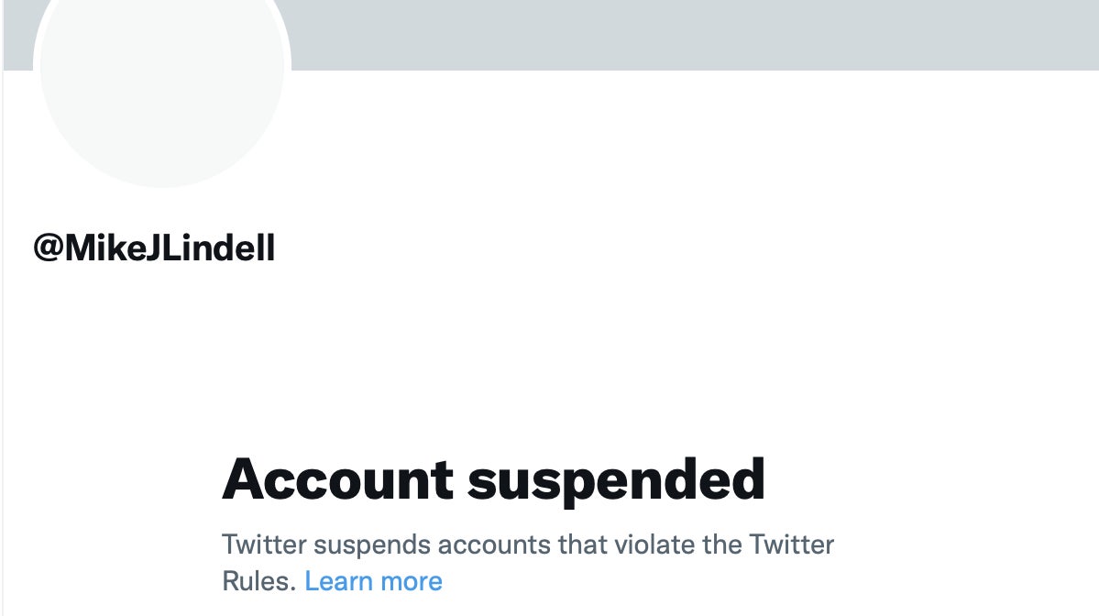This screenshot has width=1099, height=616.
Task: Click the word "Account" in the heading
Action: click(337, 478)
